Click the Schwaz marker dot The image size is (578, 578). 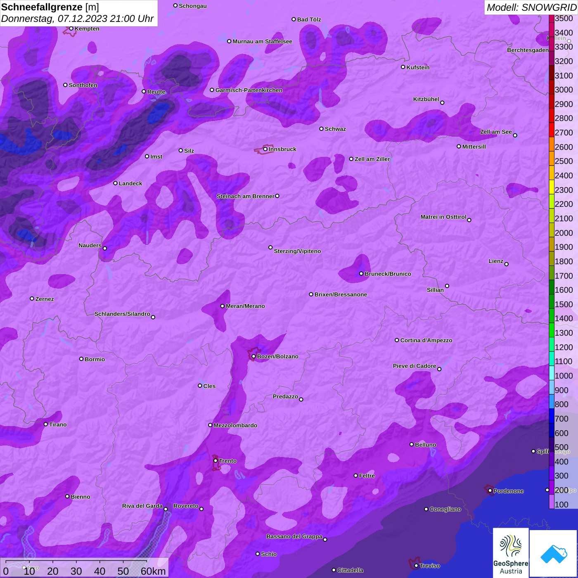(321, 129)
